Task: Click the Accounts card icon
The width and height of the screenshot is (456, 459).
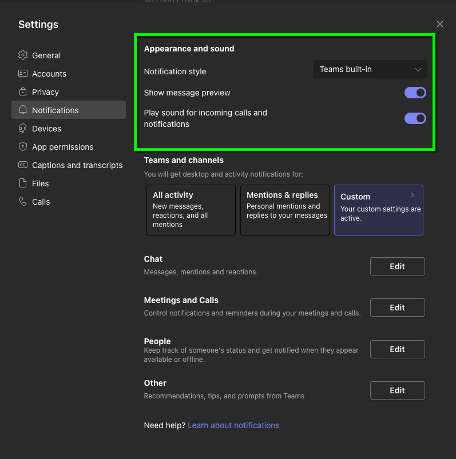Action: [23, 73]
